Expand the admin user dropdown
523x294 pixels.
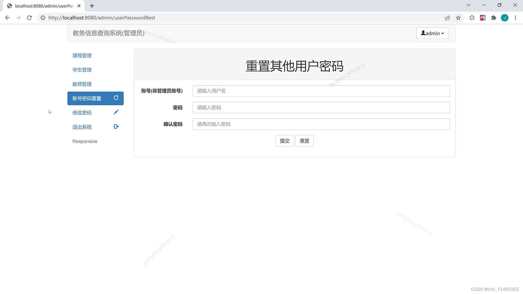coord(432,33)
